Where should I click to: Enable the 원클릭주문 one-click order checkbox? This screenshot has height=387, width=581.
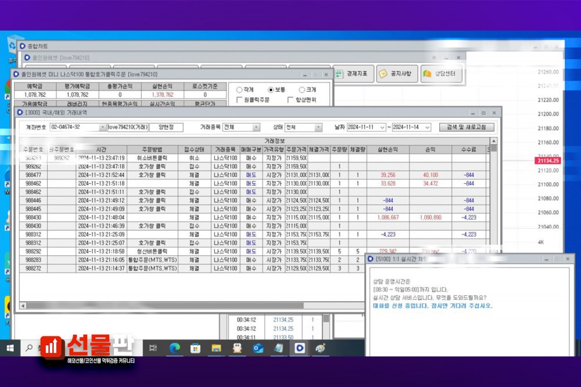coord(239,100)
